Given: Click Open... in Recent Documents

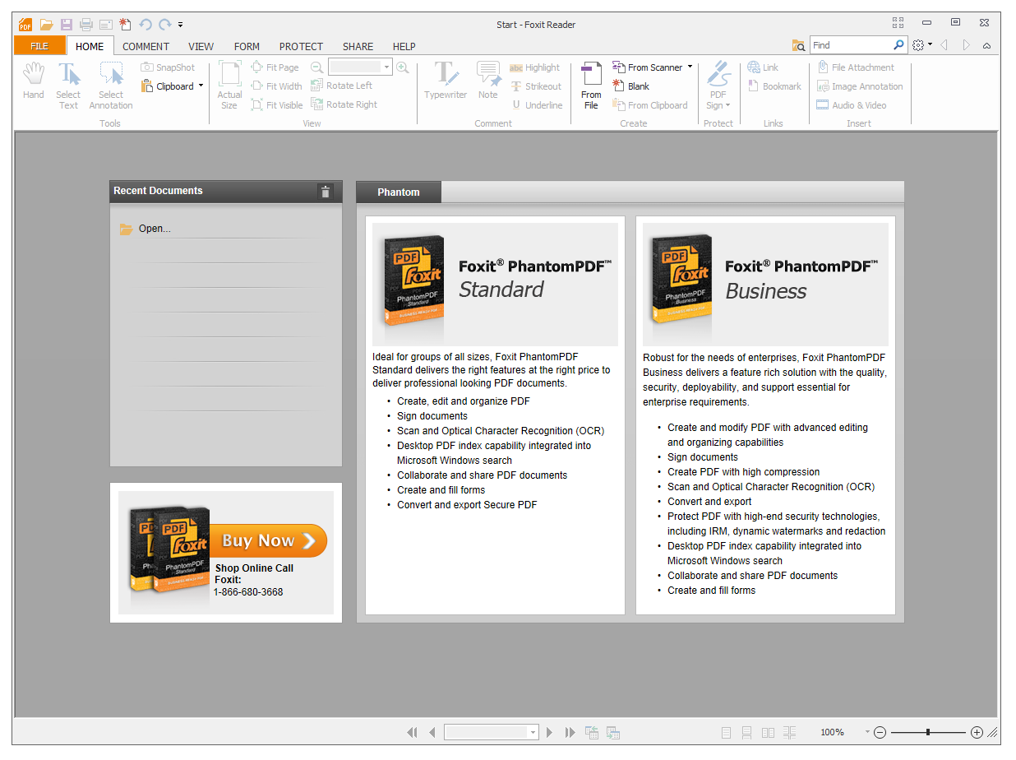Looking at the screenshot, I should [155, 229].
